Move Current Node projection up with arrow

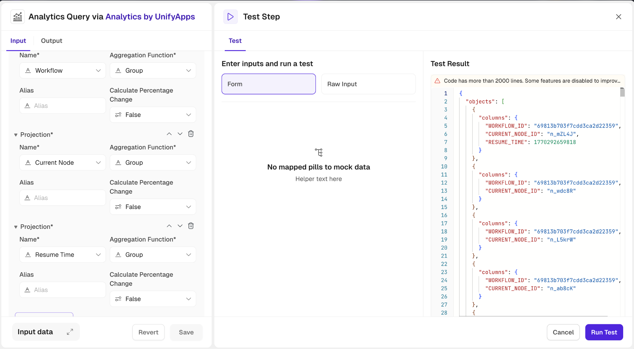point(169,134)
